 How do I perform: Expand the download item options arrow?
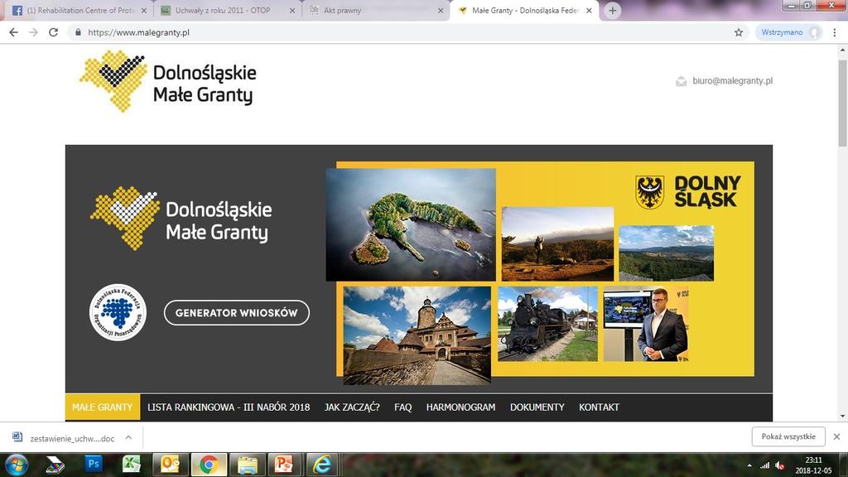click(128, 437)
